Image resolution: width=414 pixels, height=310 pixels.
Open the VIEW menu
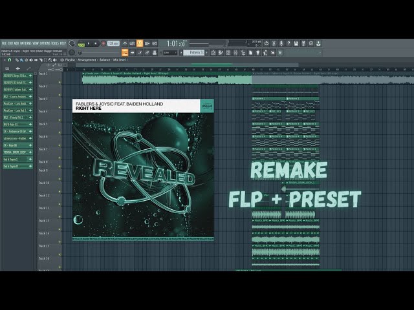(36, 43)
